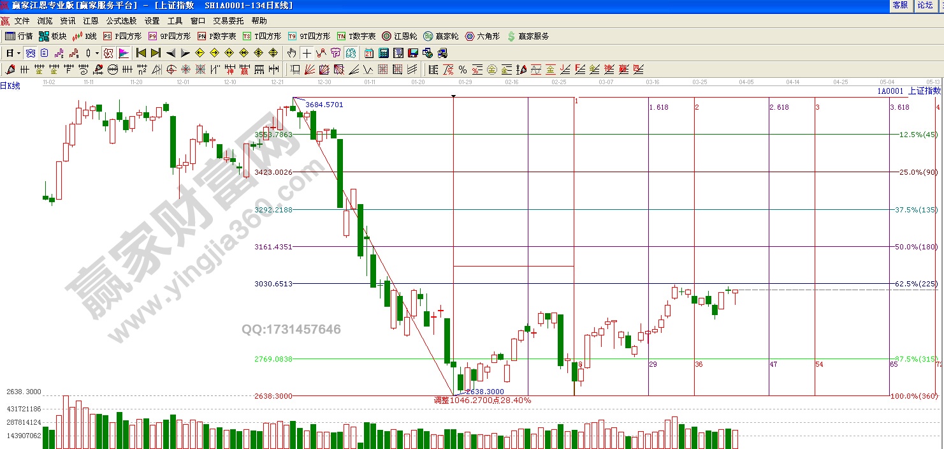Expand the 日 period dropdown arrow
This screenshot has height=449, width=944.
click(18, 53)
